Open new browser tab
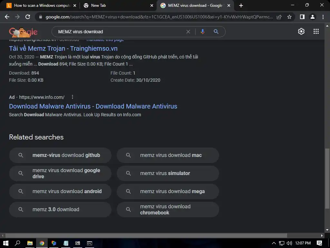This screenshot has height=248, width=330. coord(241,5)
